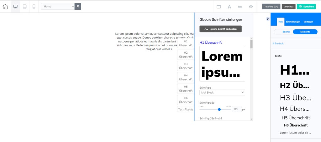Switch to the Einstellungen tab

293,22
